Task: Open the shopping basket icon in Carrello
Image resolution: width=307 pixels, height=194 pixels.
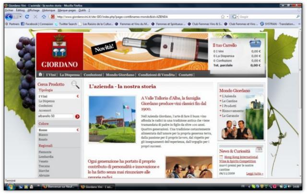Action: pyautogui.click(x=255, y=44)
